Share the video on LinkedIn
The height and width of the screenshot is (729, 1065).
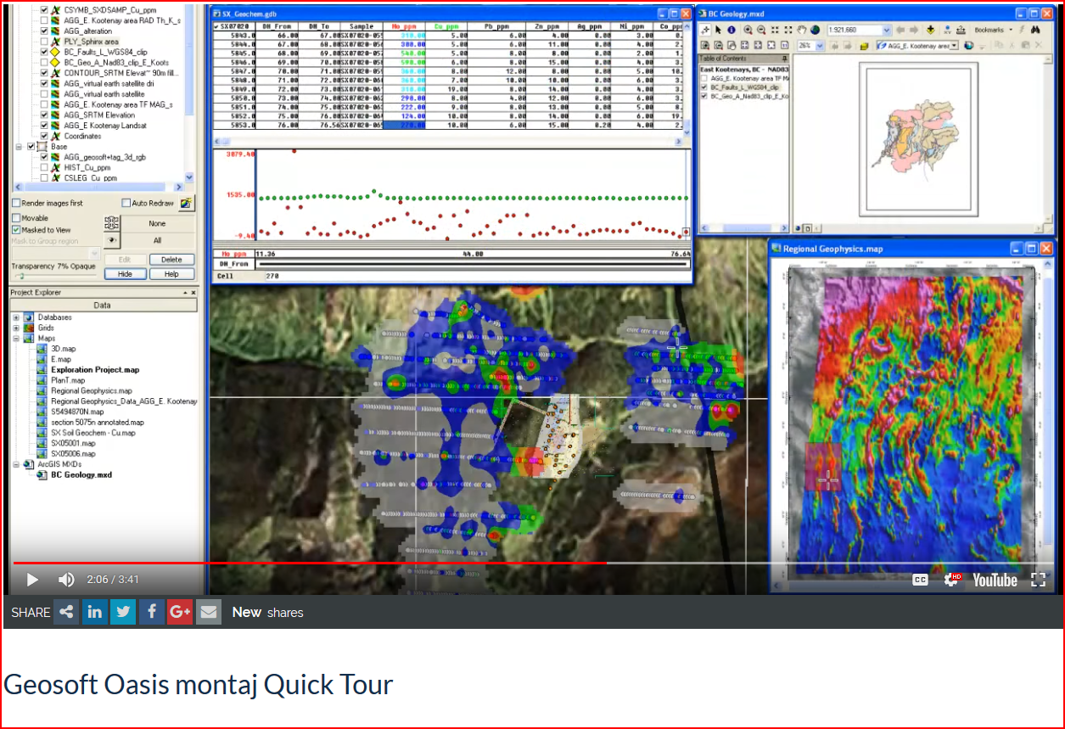coord(95,612)
